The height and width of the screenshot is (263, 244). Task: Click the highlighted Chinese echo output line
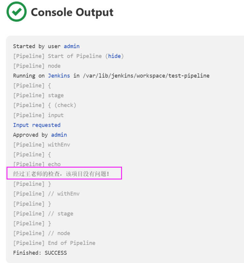tap(61, 174)
